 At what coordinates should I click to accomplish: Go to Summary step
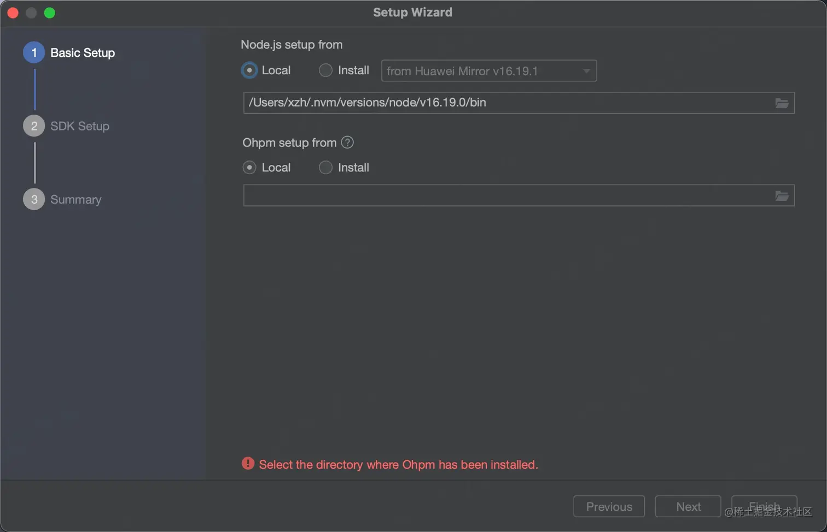(x=62, y=199)
